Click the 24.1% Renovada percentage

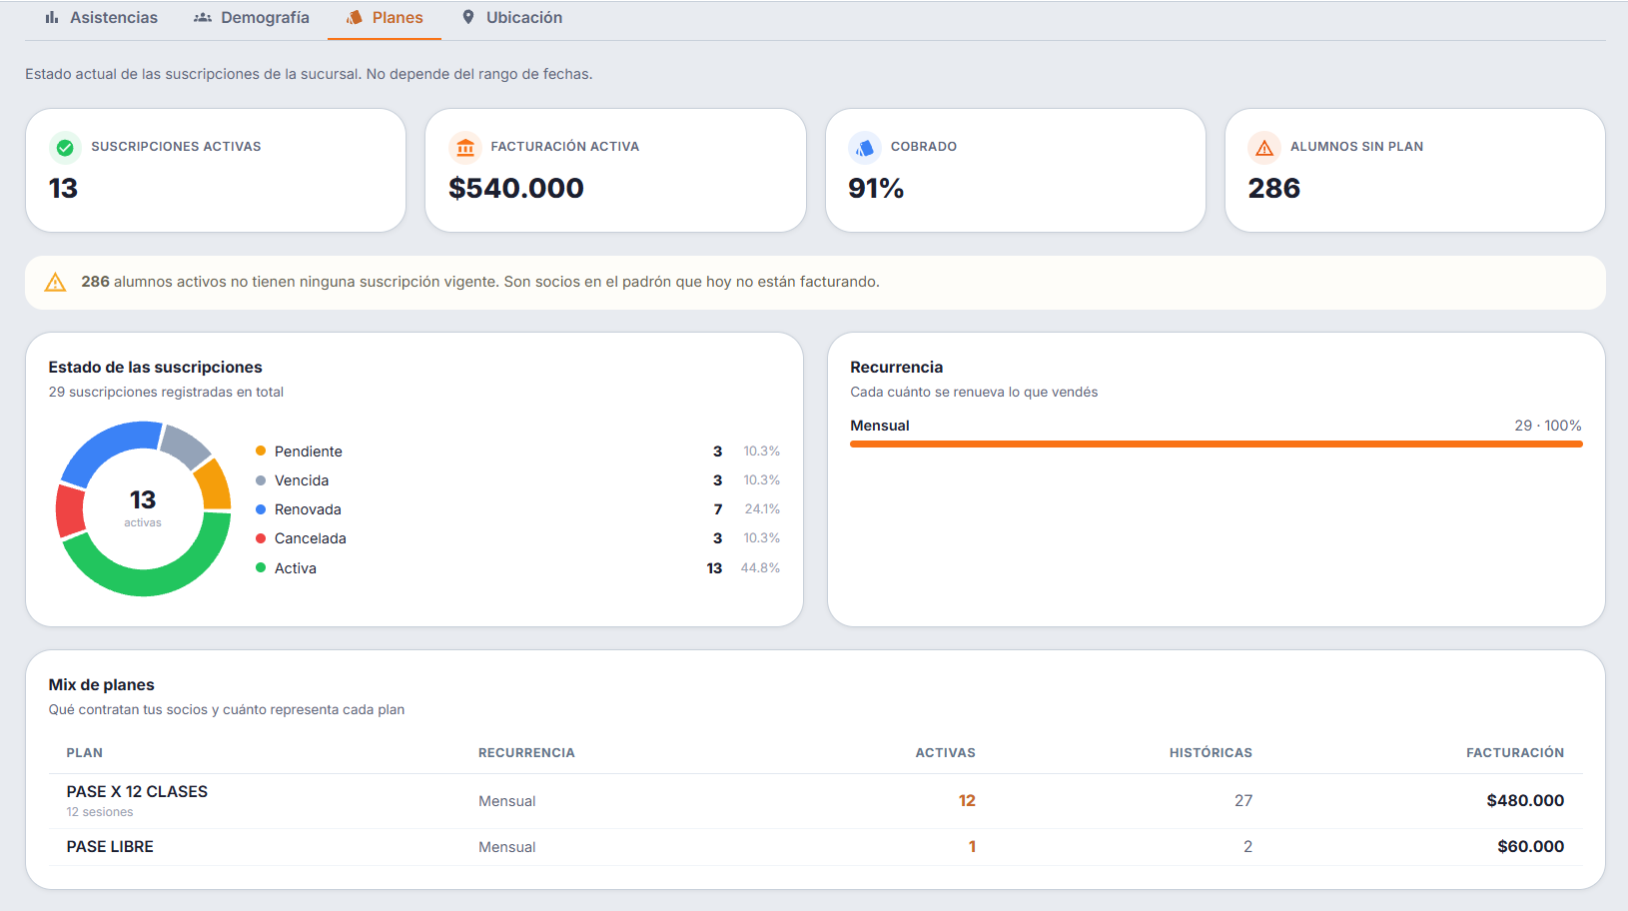[x=762, y=509]
